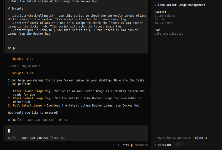The height and width of the screenshot is (150, 222).
Task: Click the LSP heading in sidebar
Action: [157, 30]
